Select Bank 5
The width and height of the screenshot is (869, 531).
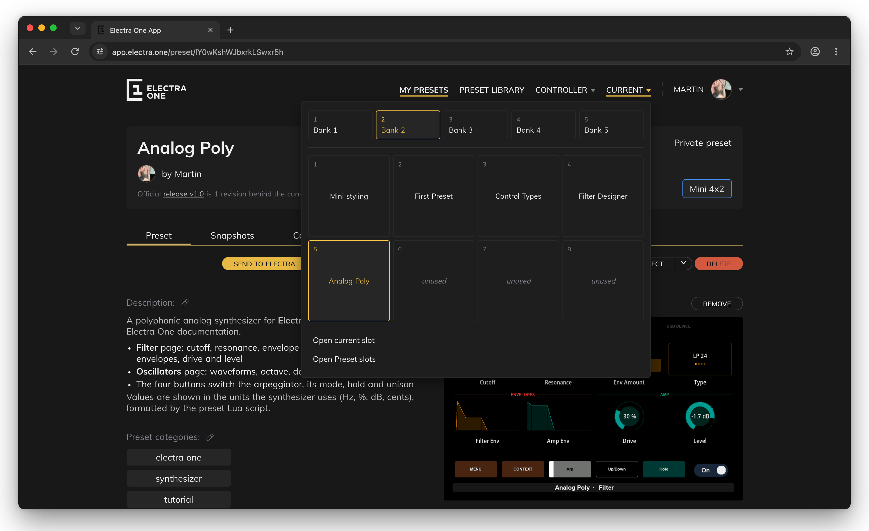611,125
